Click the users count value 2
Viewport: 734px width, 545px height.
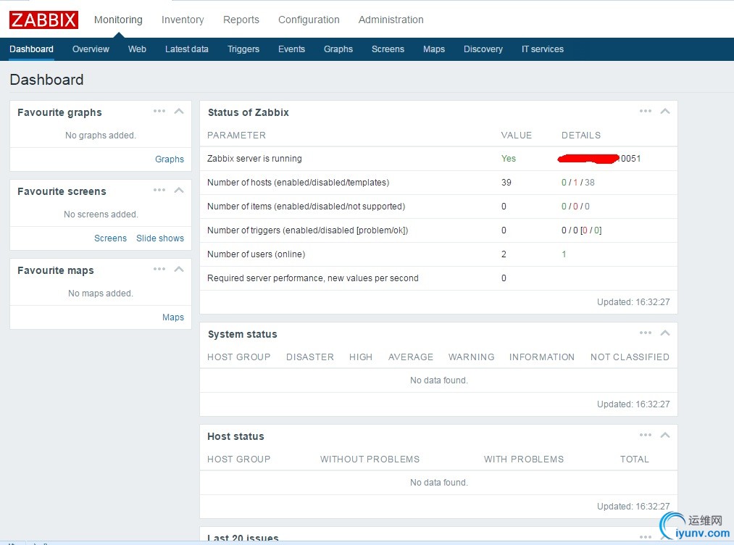point(504,254)
